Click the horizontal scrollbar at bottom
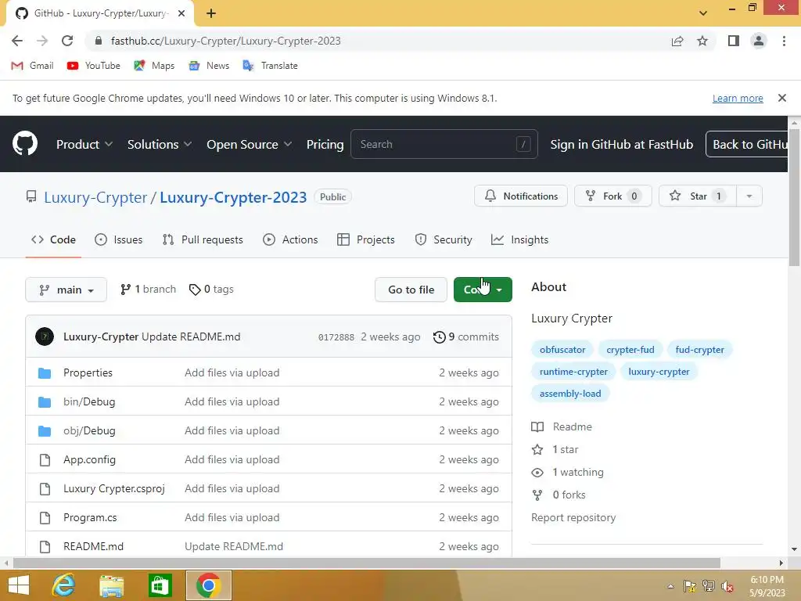 [x=366, y=563]
